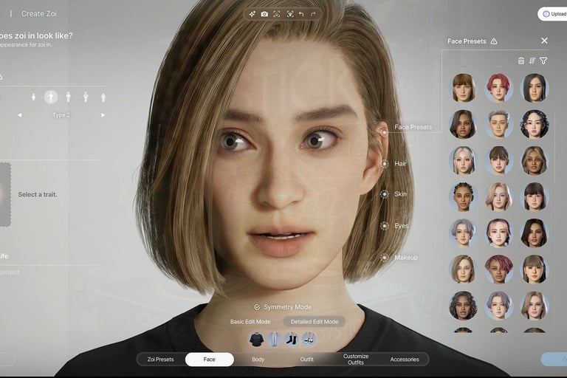This screenshot has width=567, height=378.
Task: Redo the last edit
Action: tap(313, 14)
